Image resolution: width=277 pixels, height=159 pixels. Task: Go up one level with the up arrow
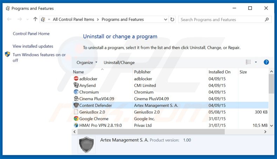[x=35, y=19]
